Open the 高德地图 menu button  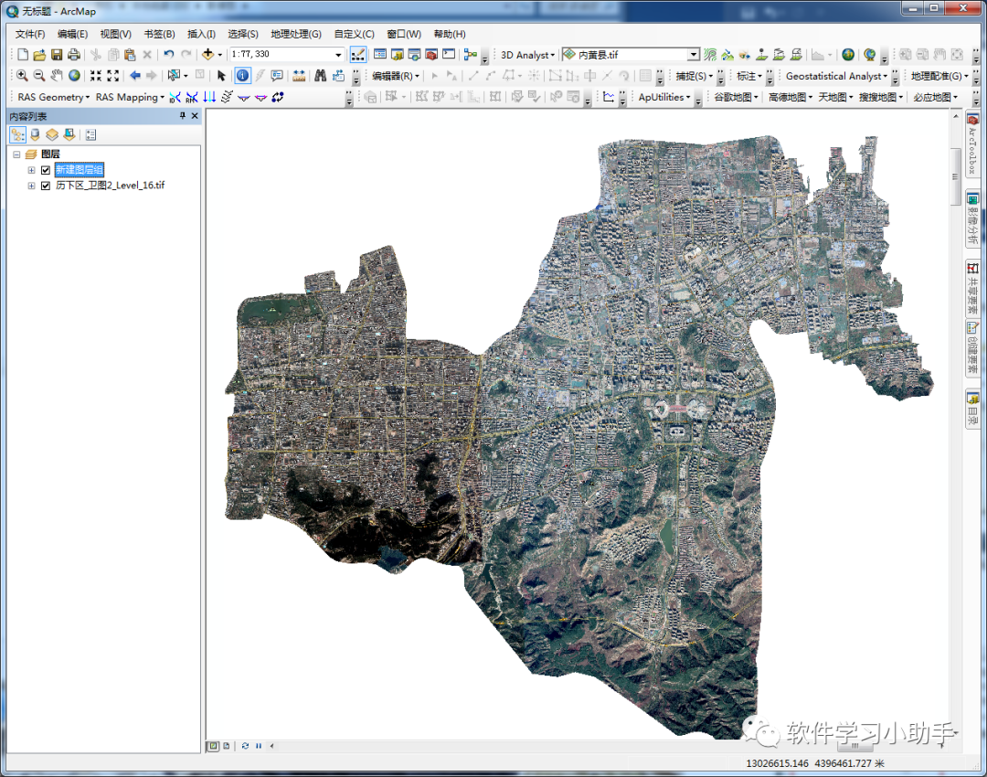click(x=791, y=97)
